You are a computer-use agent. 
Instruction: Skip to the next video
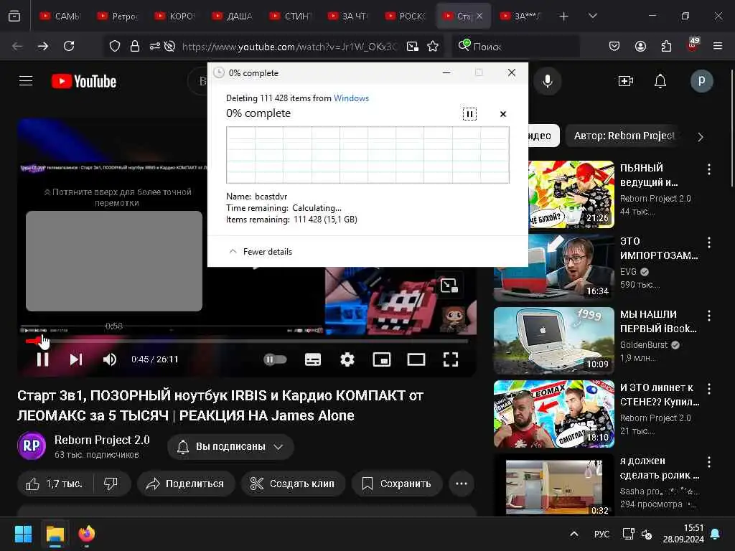pos(76,359)
